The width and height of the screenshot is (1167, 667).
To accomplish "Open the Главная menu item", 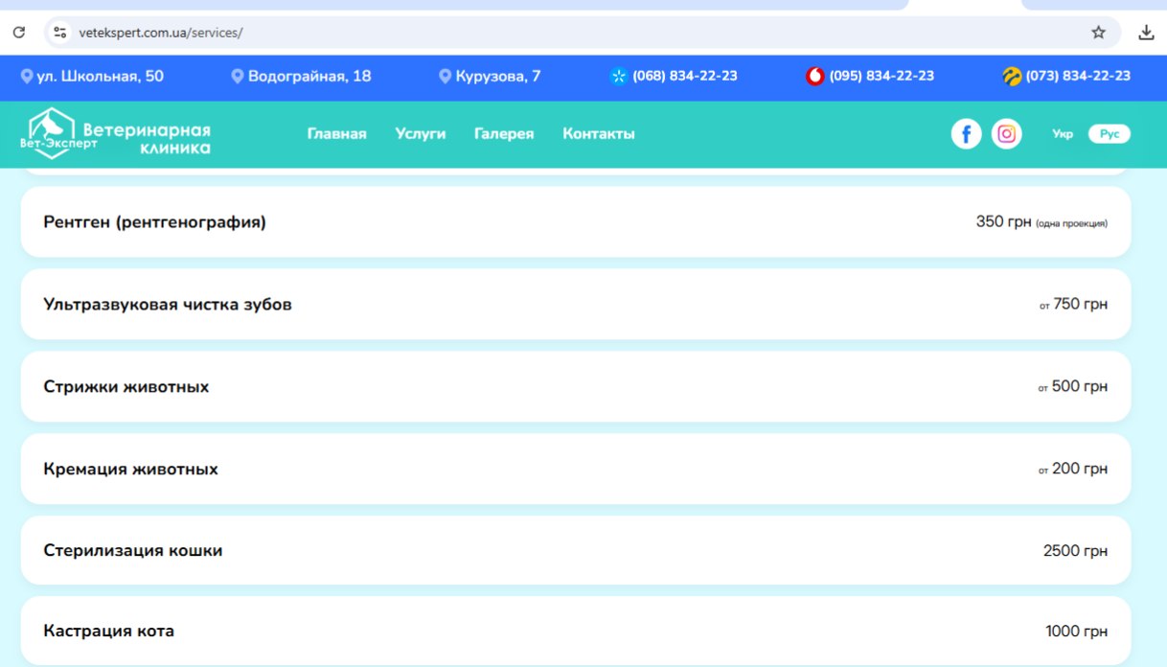I will tap(336, 134).
